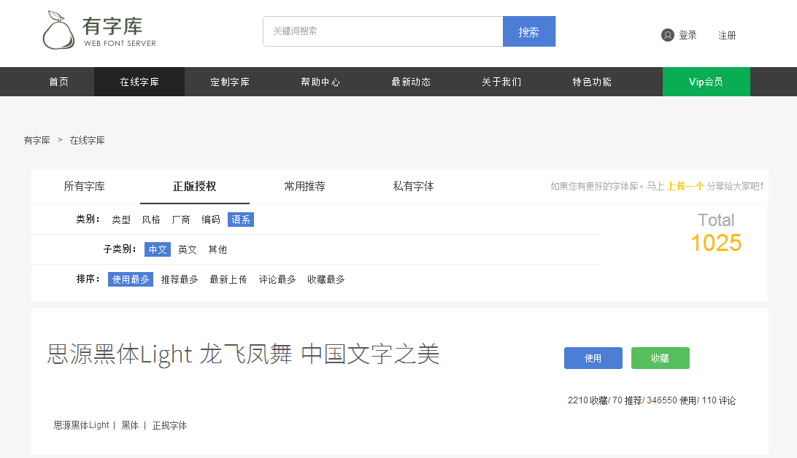Click 有字库 in the breadcrumb
Viewport: 797px width, 458px height.
[x=36, y=140]
